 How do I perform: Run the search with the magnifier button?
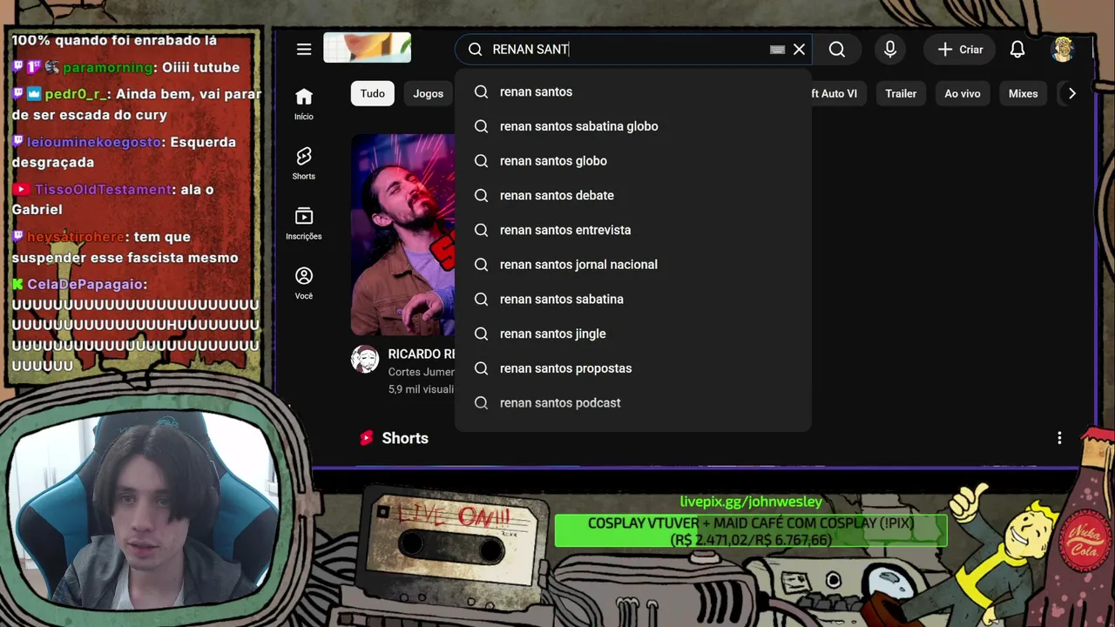click(837, 50)
